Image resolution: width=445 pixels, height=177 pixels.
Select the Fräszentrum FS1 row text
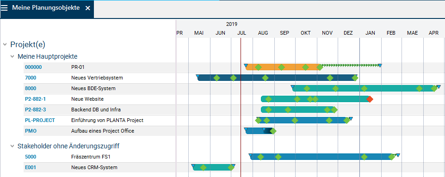[x=91, y=157]
